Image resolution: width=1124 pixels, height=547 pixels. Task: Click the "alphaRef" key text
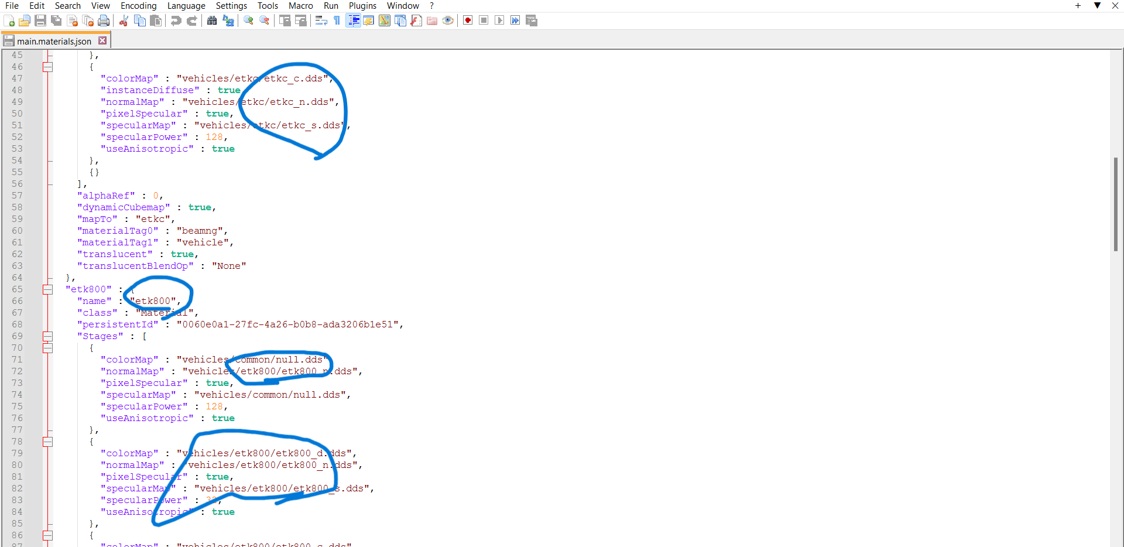tap(106, 196)
